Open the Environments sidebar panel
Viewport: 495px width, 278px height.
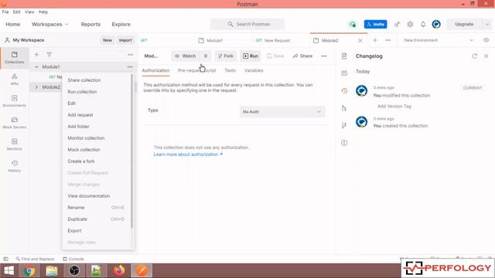click(15, 101)
